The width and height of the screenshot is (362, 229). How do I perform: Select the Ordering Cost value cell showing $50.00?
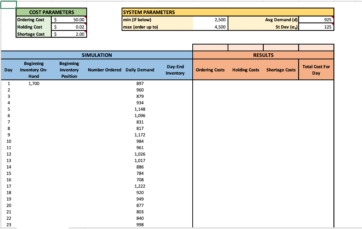(69, 20)
